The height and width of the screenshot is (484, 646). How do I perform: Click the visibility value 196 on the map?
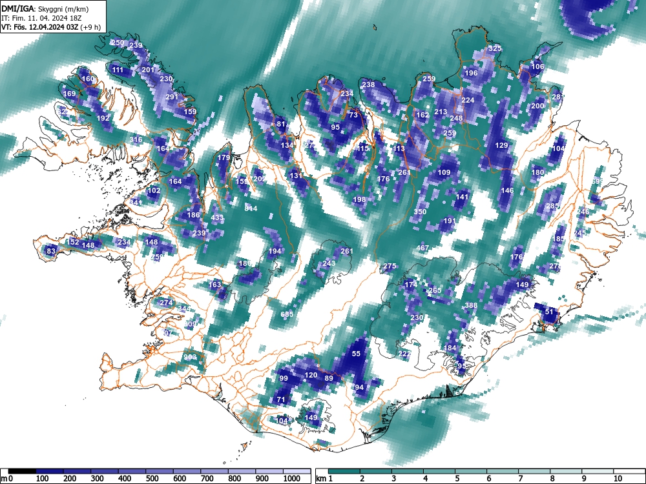coord(471,73)
